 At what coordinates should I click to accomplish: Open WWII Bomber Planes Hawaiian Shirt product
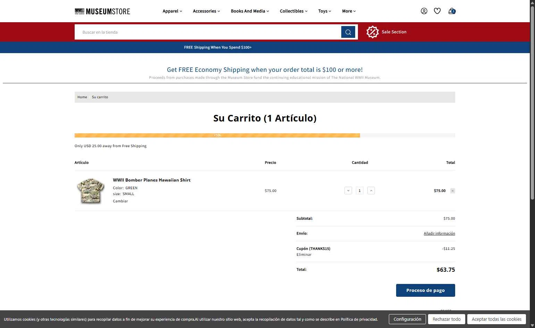152,180
